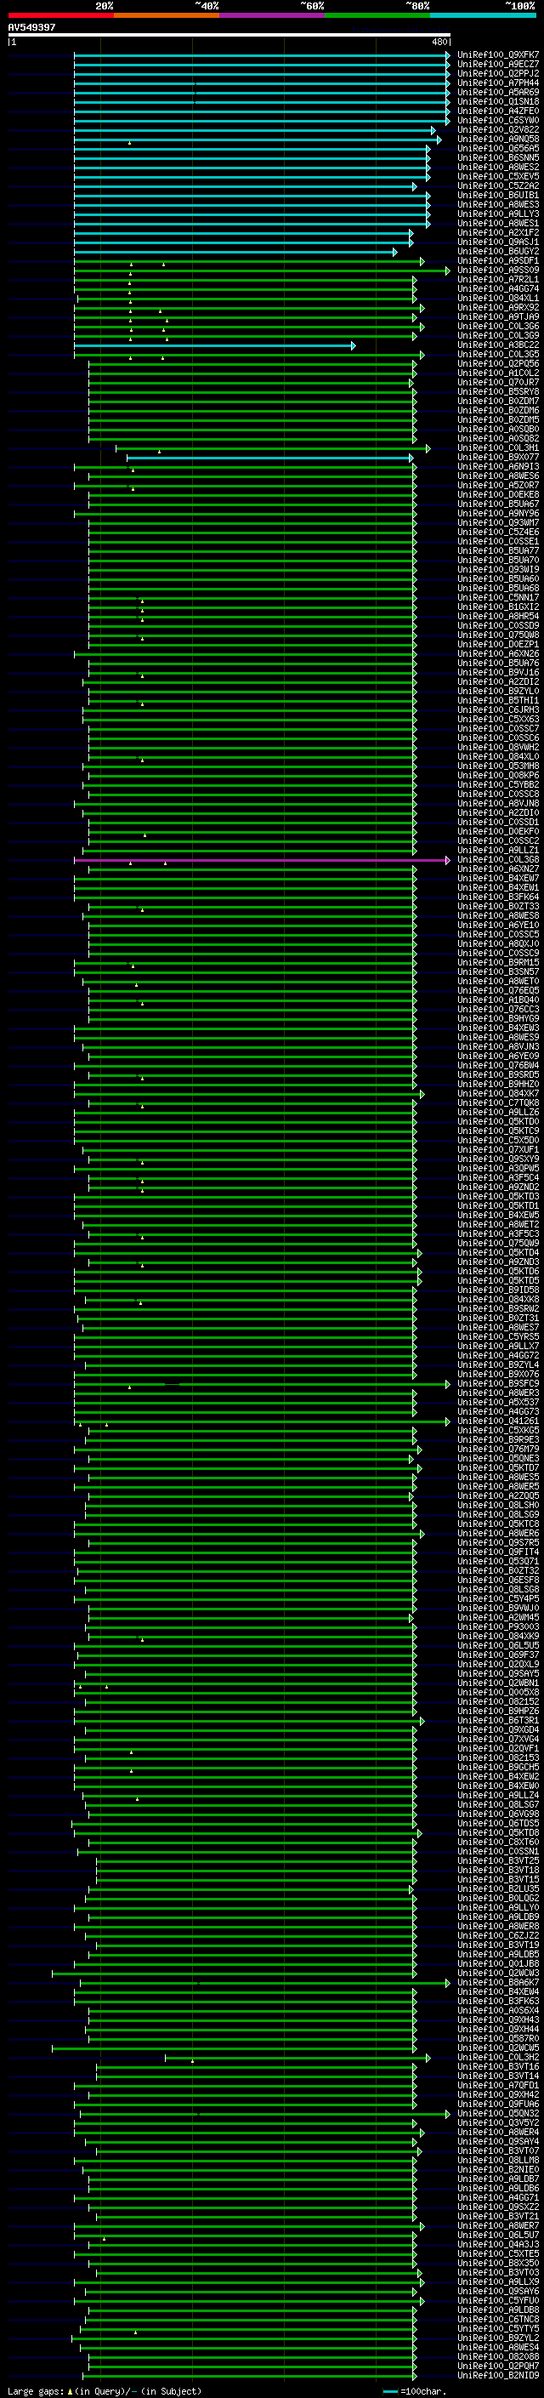The image size is (544, 2398).
Task: Click the UniRef100_A4ZFE0 hit name
Action: (x=497, y=111)
